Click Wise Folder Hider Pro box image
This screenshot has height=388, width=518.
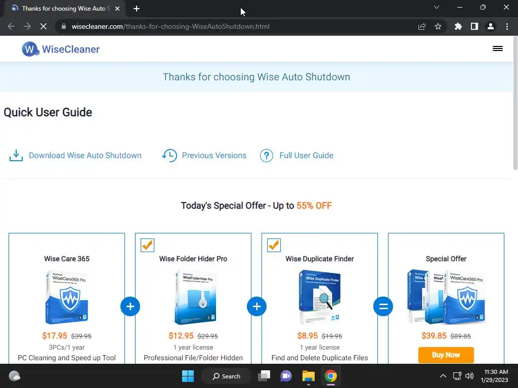tap(194, 297)
